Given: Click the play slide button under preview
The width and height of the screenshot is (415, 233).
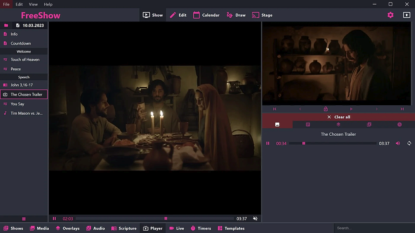Looking at the screenshot, I should 351,109.
